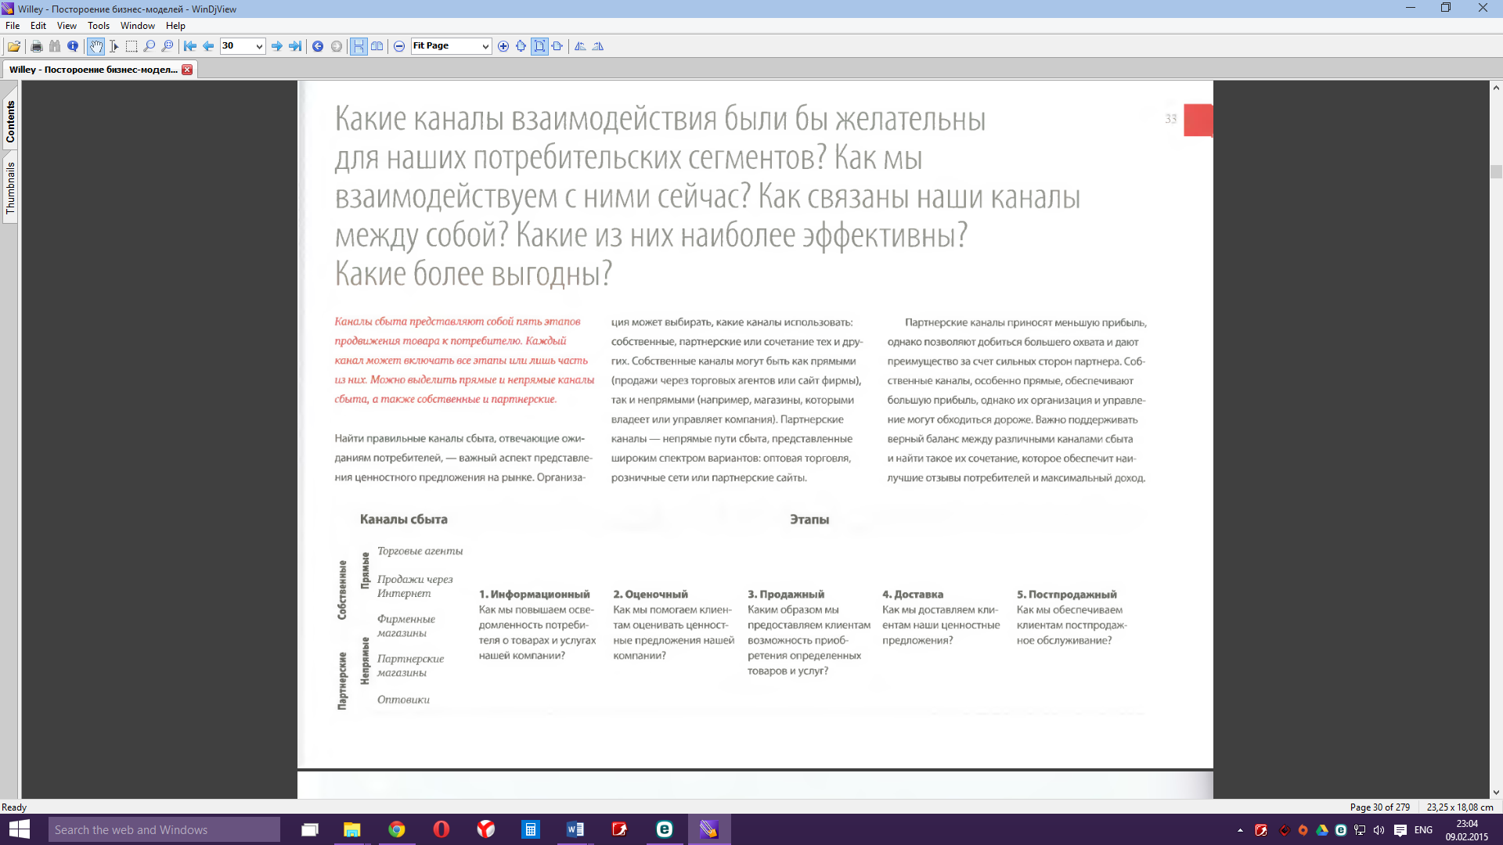The image size is (1503, 845).
Task: Open the File menu
Action: click(13, 26)
